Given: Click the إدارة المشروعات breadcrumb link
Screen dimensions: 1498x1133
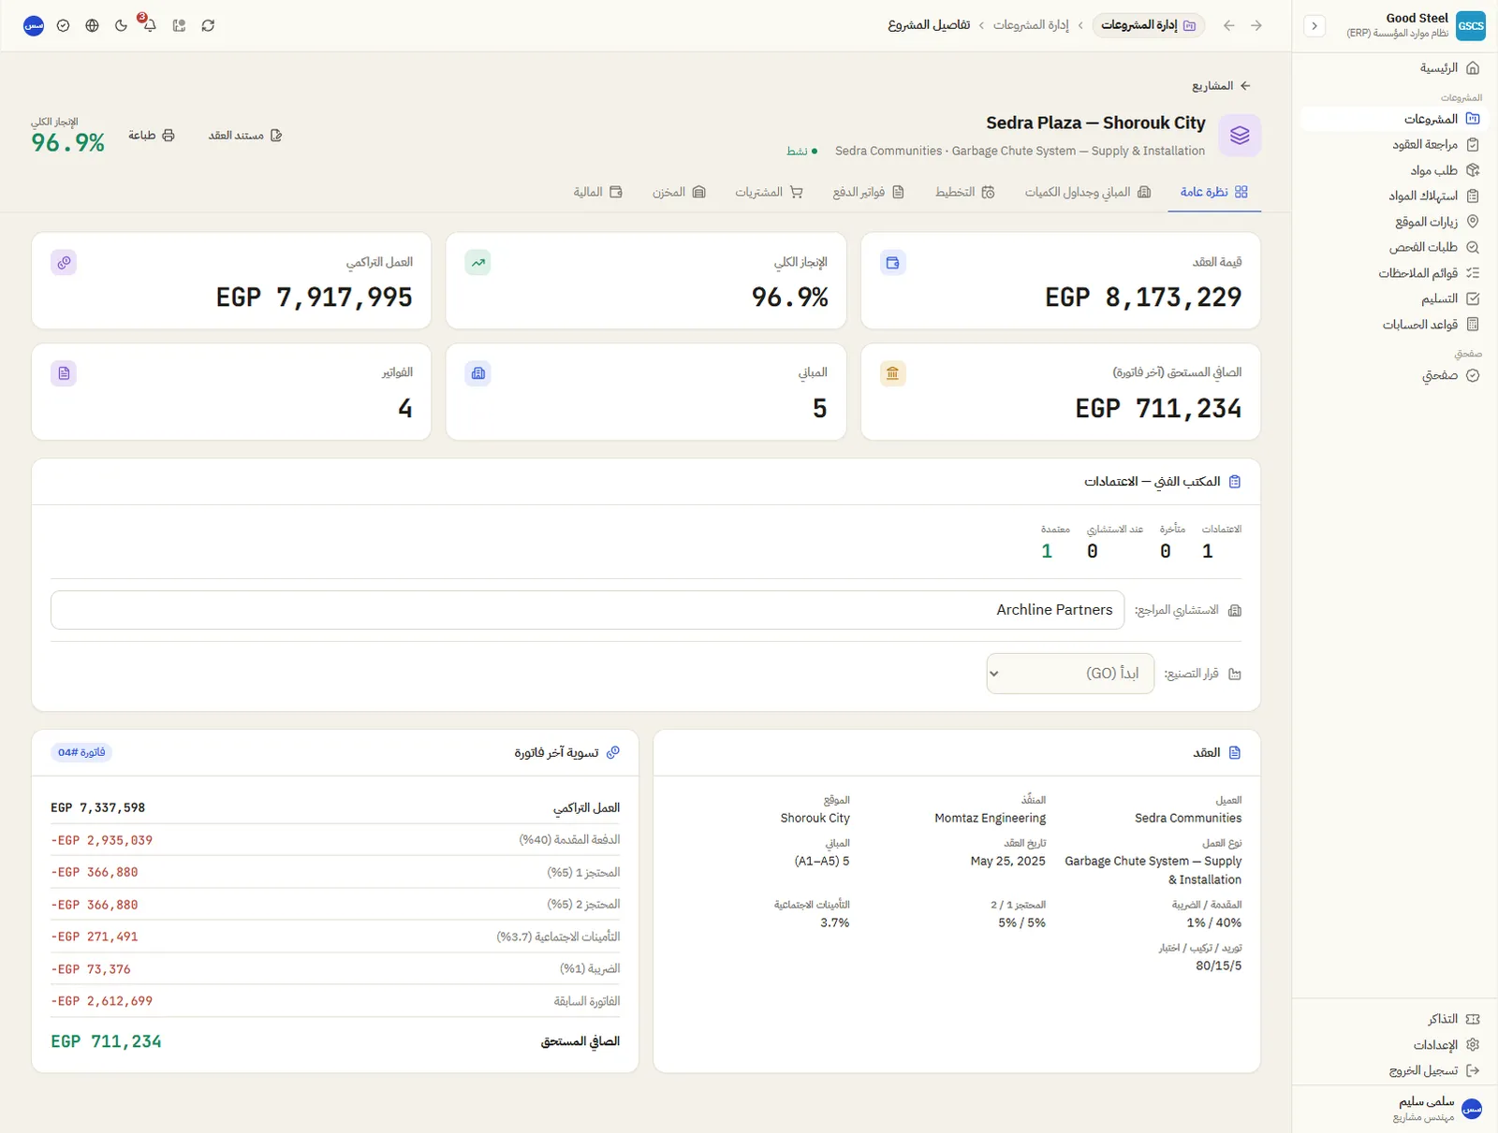Looking at the screenshot, I should coord(1031,25).
